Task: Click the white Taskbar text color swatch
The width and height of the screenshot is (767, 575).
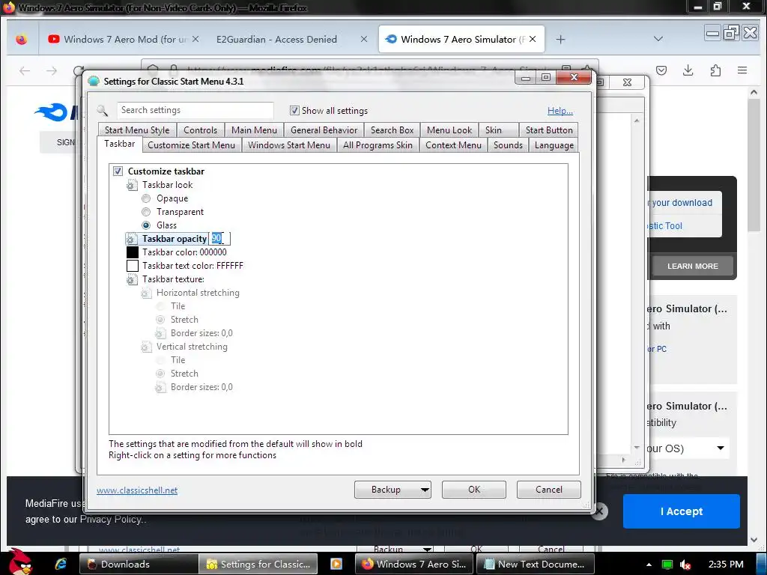Action: pos(133,266)
